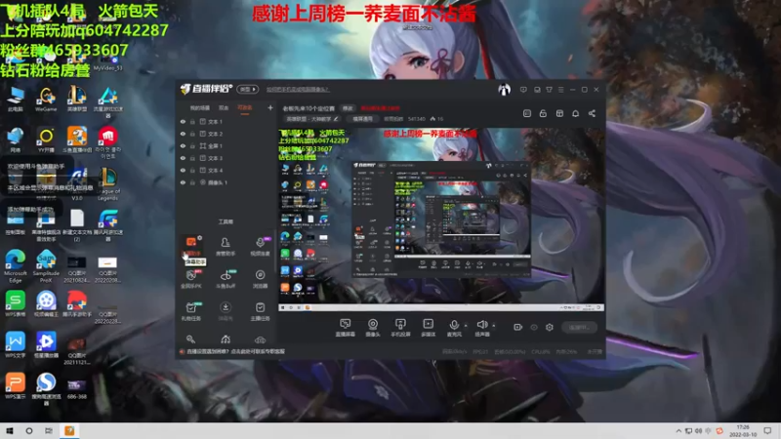781x439 pixels.
Task: Open the 房管助手 tool
Action: [x=226, y=246]
